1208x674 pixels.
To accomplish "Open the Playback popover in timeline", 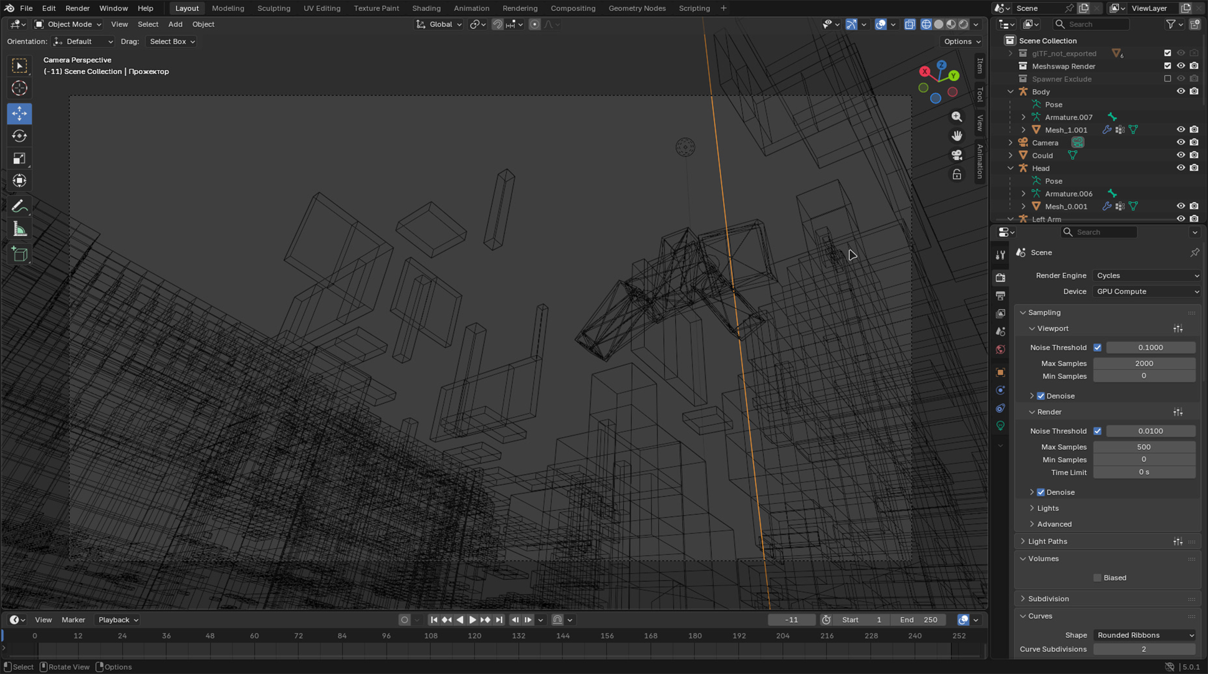I will click(118, 620).
